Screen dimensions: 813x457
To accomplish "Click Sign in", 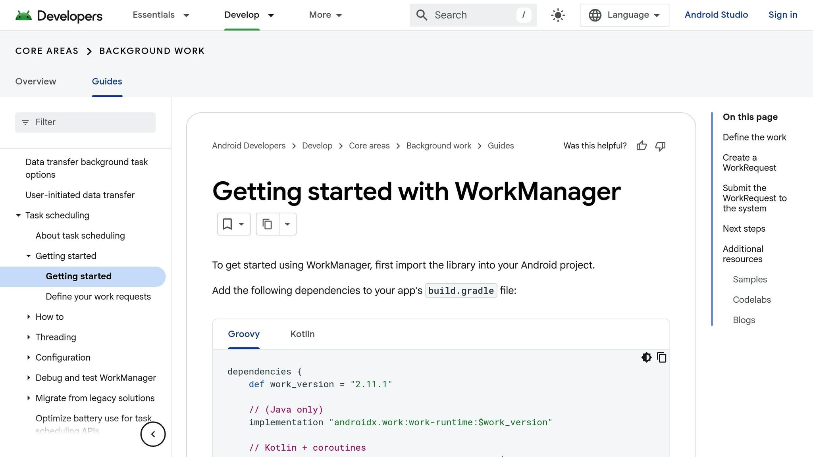I will point(782,15).
